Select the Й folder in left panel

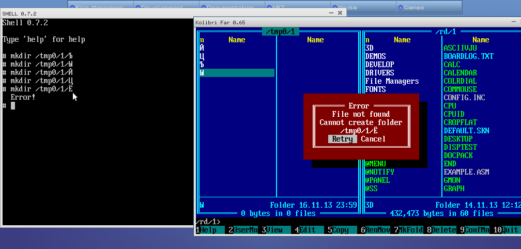(202, 48)
